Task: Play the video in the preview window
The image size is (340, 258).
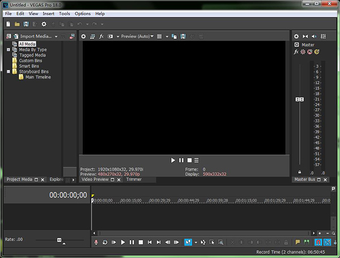Action: [x=173, y=160]
